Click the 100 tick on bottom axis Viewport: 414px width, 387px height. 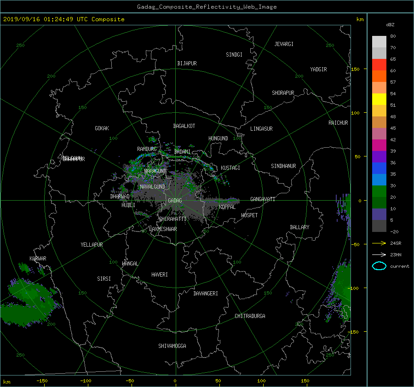261,381
